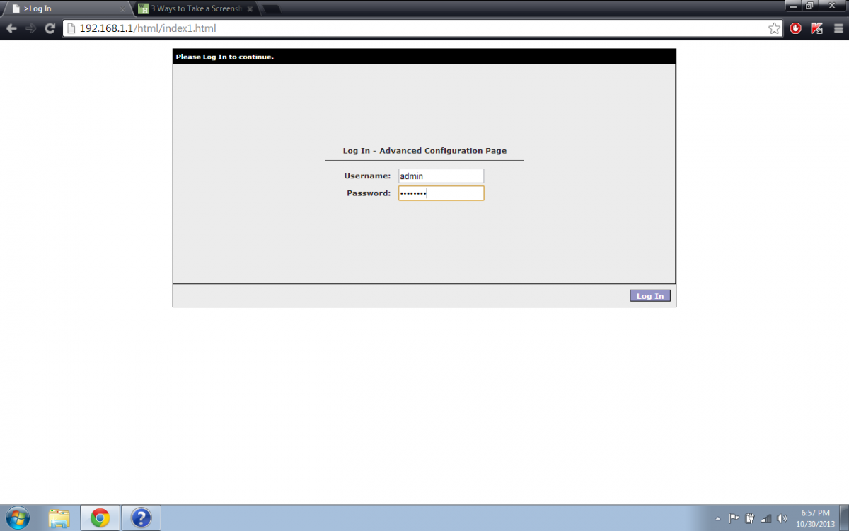Screen dimensions: 849x531
Task: Click the network signal tray icon
Action: point(766,518)
